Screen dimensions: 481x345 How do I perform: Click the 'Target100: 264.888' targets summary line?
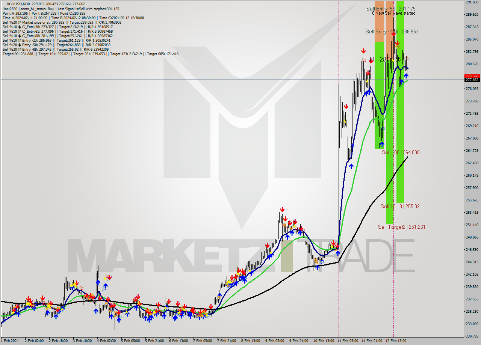(91, 54)
